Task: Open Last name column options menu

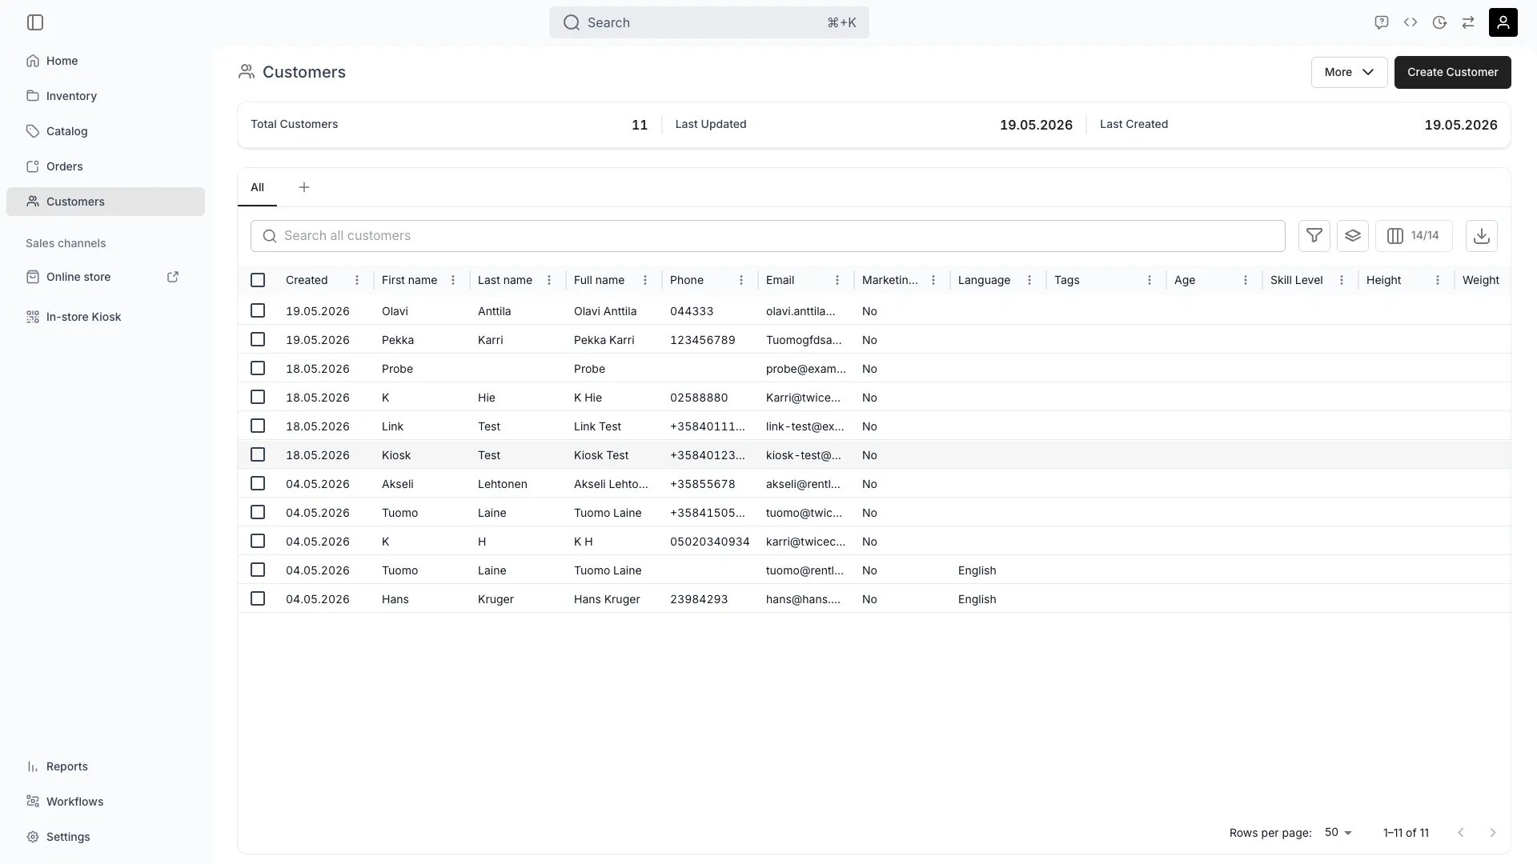Action: coord(549,280)
